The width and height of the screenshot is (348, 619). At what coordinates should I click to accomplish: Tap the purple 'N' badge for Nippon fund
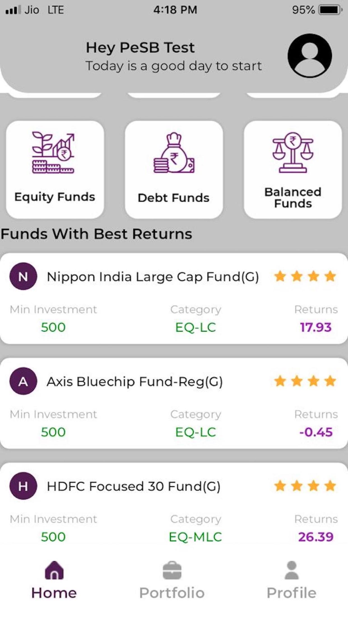[23, 277]
